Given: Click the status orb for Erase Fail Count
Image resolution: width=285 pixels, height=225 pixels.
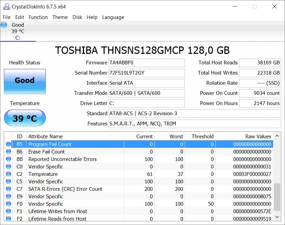Looking at the screenshot, I should pyautogui.click(x=8, y=151).
